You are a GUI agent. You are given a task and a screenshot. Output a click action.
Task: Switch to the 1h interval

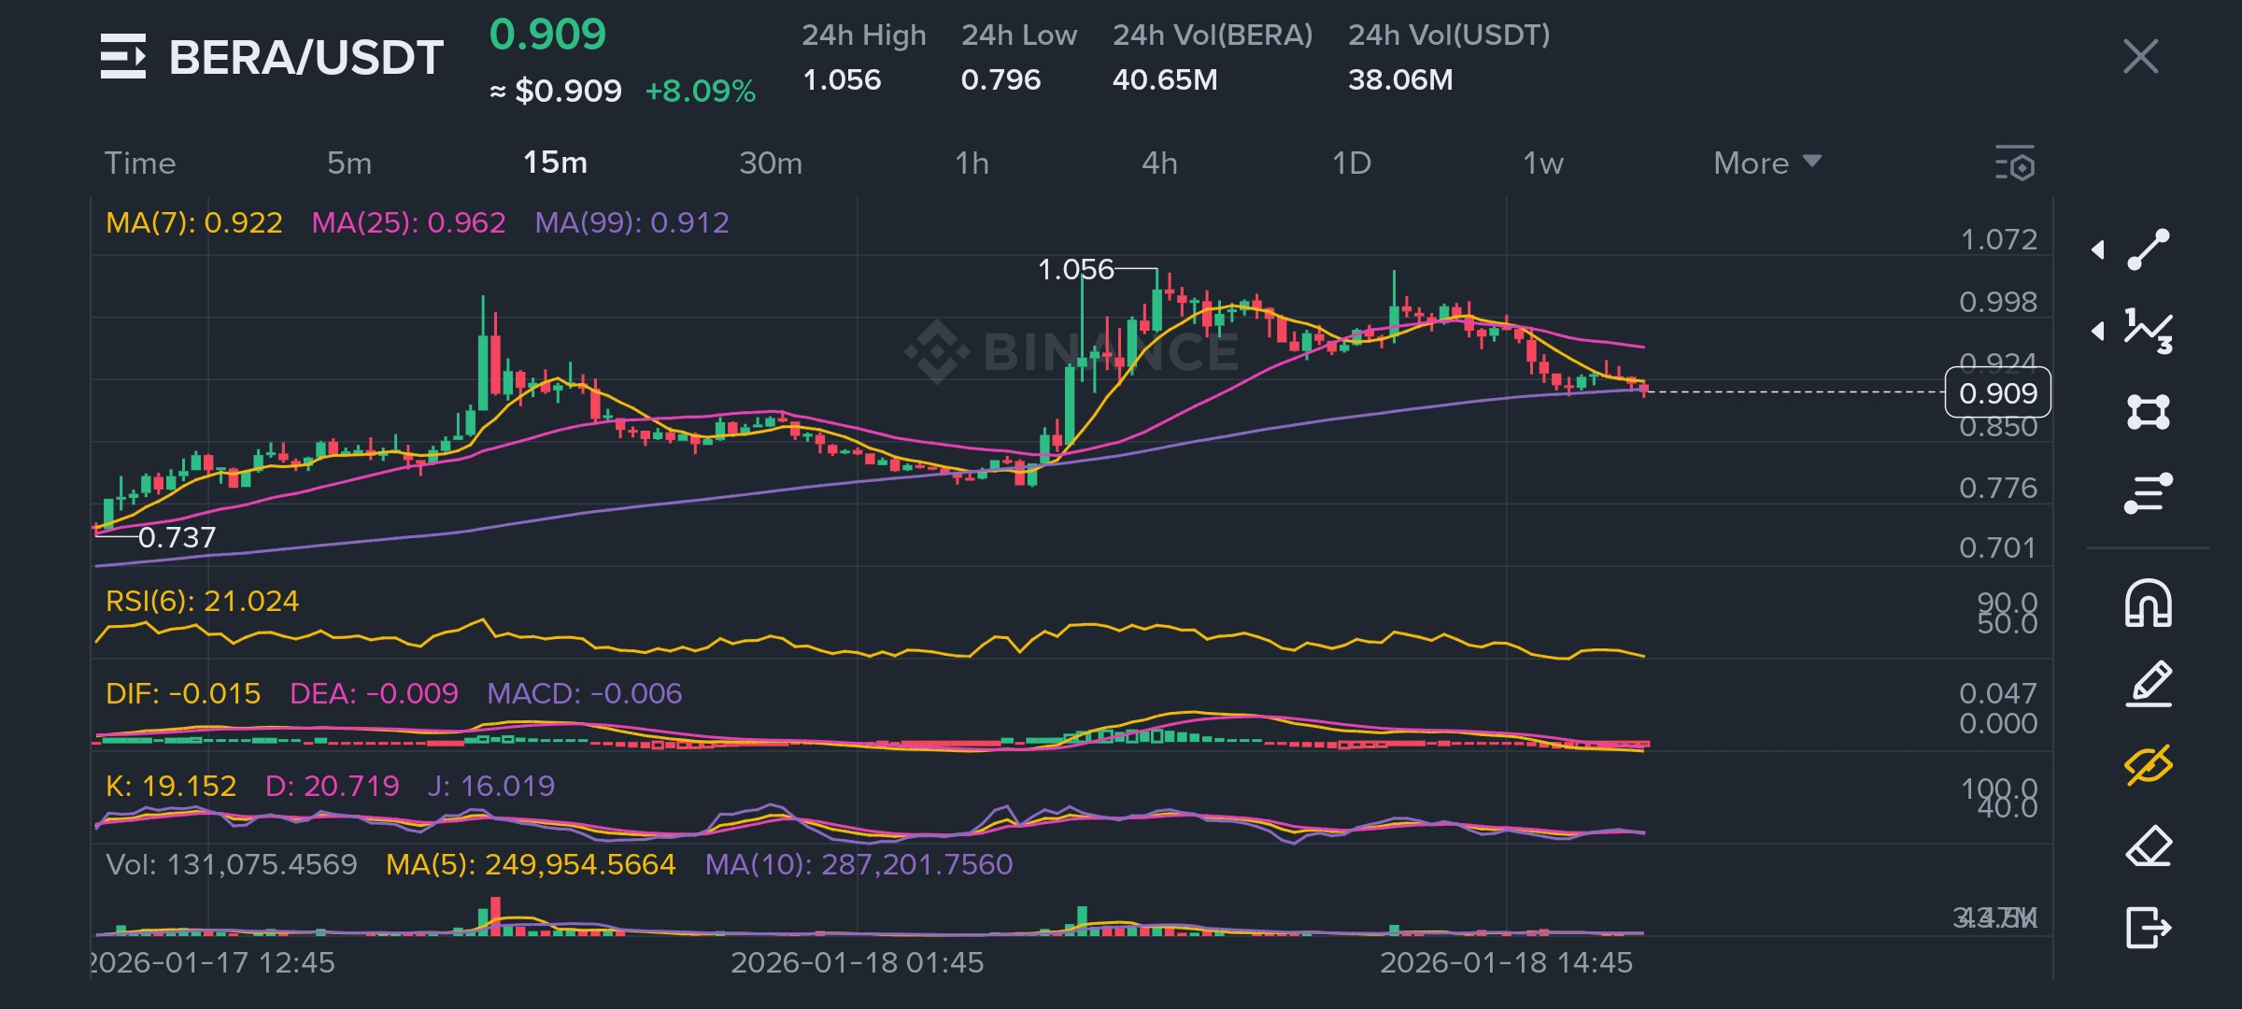pos(972,163)
